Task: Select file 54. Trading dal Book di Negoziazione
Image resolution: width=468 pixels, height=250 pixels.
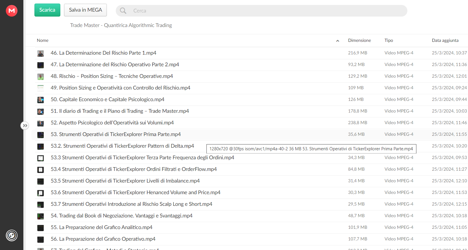Action: [x=122, y=216]
